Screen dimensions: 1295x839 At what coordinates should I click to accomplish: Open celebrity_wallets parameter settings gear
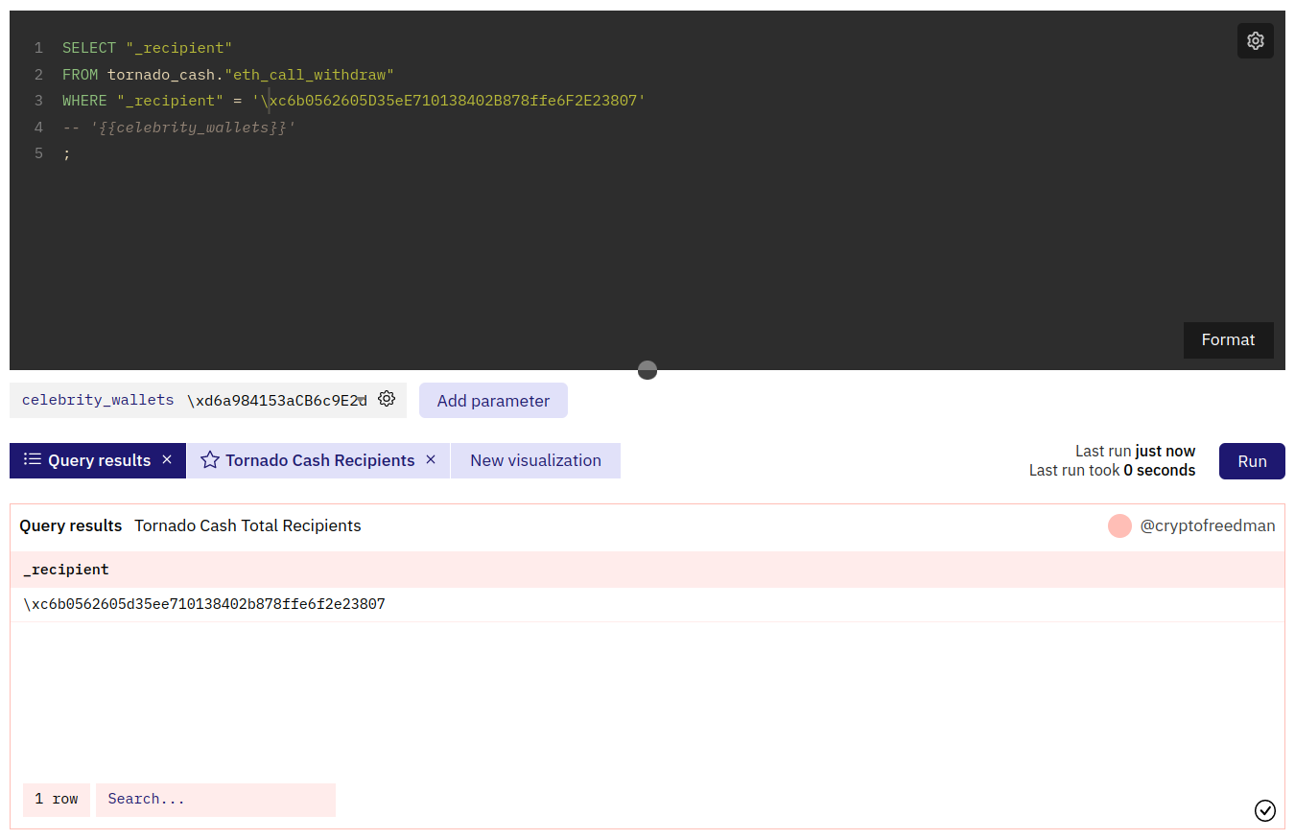387,399
